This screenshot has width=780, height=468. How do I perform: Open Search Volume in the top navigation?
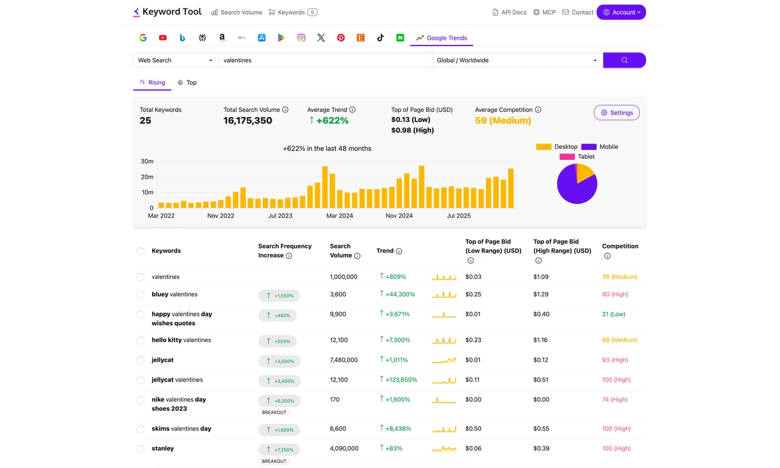coord(237,12)
